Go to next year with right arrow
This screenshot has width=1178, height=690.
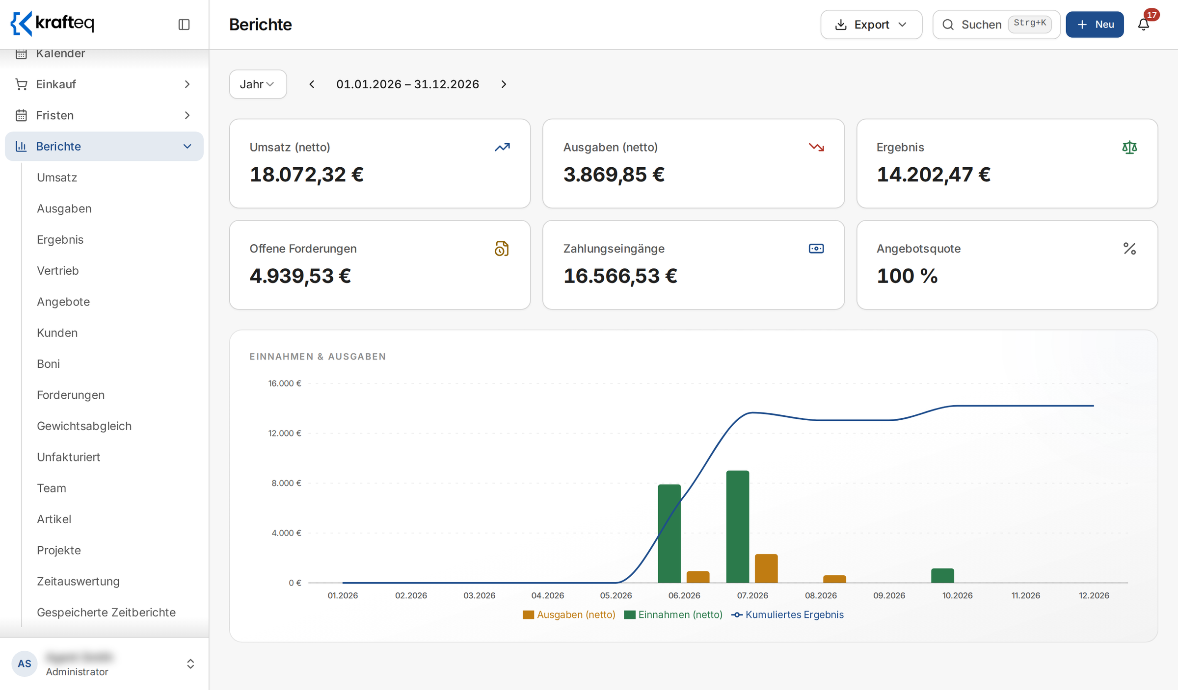pyautogui.click(x=504, y=84)
